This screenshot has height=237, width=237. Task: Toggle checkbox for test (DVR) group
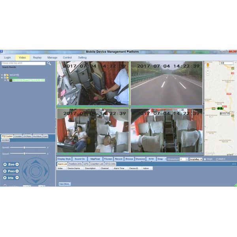[4, 75]
